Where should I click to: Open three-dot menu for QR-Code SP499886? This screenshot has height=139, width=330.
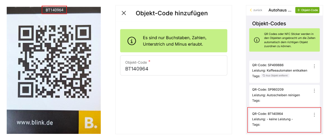coord(314,66)
